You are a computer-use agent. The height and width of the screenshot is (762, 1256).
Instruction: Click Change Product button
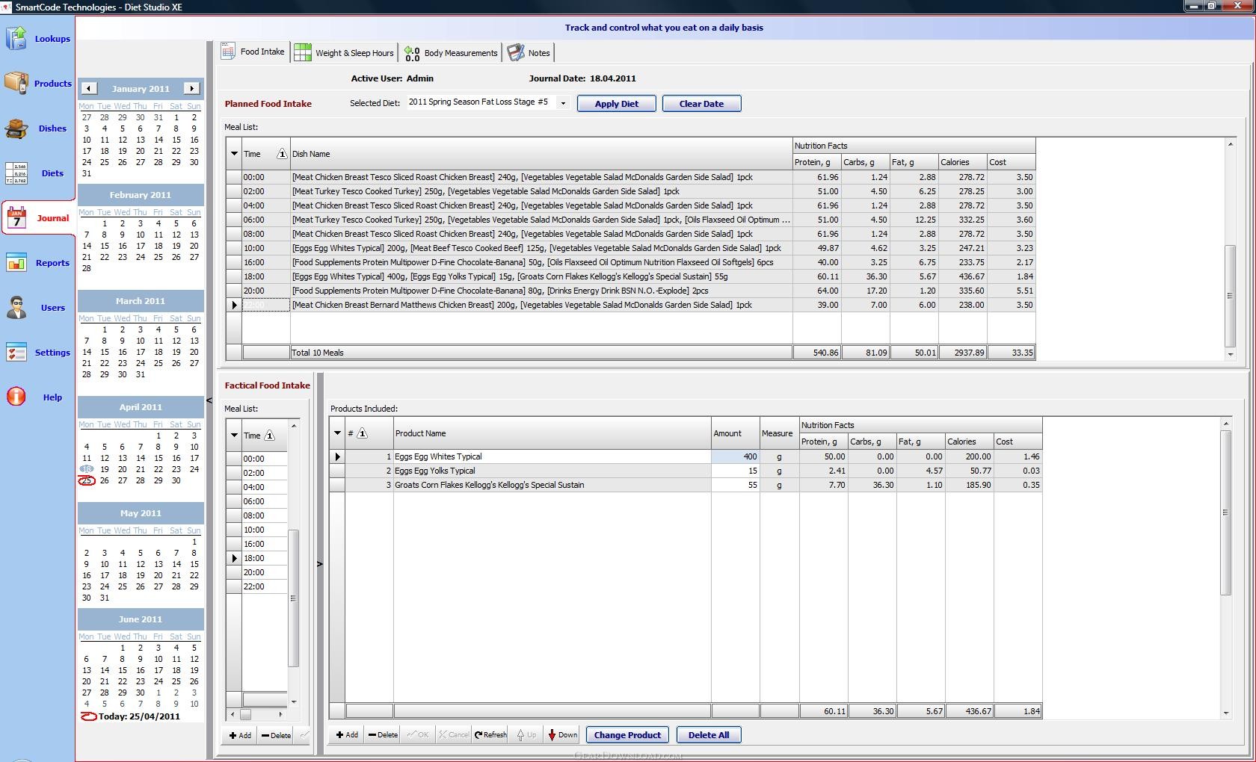(x=627, y=735)
